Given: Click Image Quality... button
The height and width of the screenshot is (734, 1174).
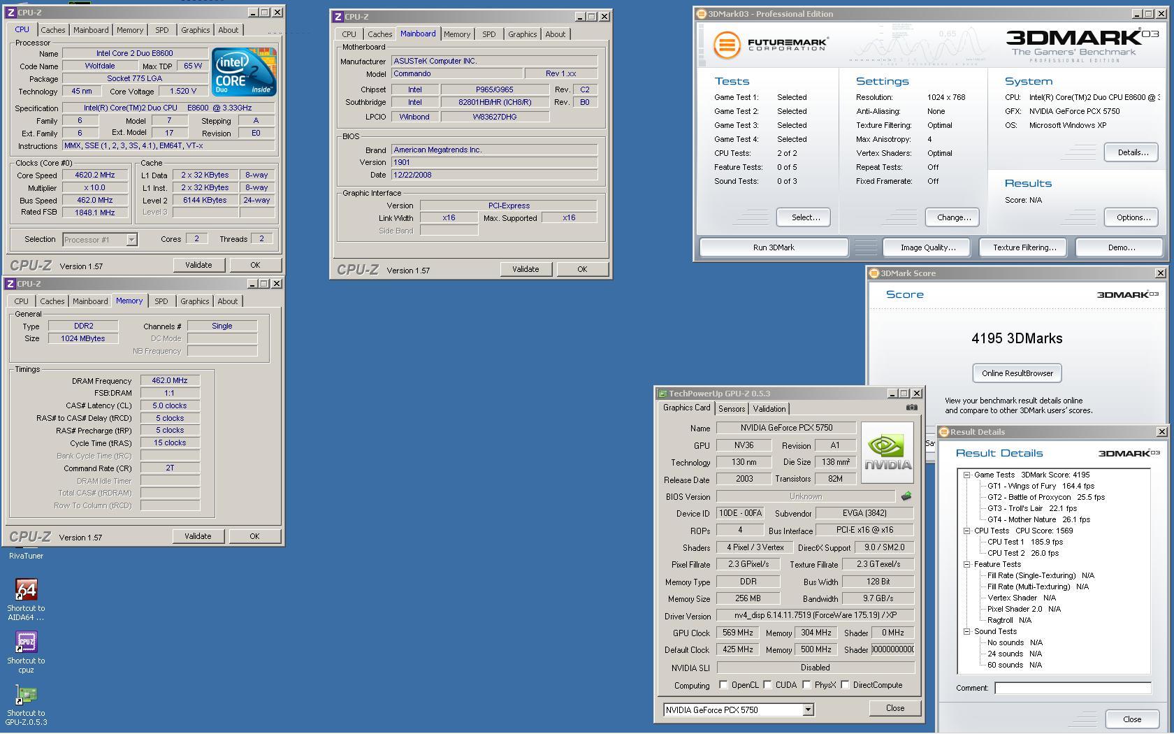Looking at the screenshot, I should pos(927,247).
